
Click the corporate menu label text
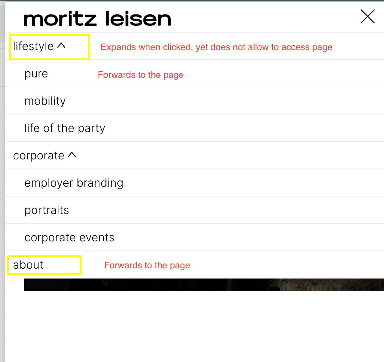pyautogui.click(x=39, y=156)
